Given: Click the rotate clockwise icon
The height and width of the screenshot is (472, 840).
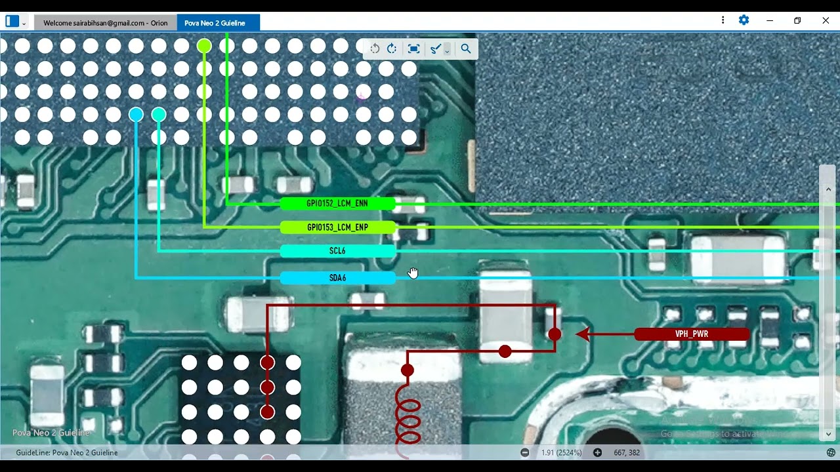Looking at the screenshot, I should 392,49.
